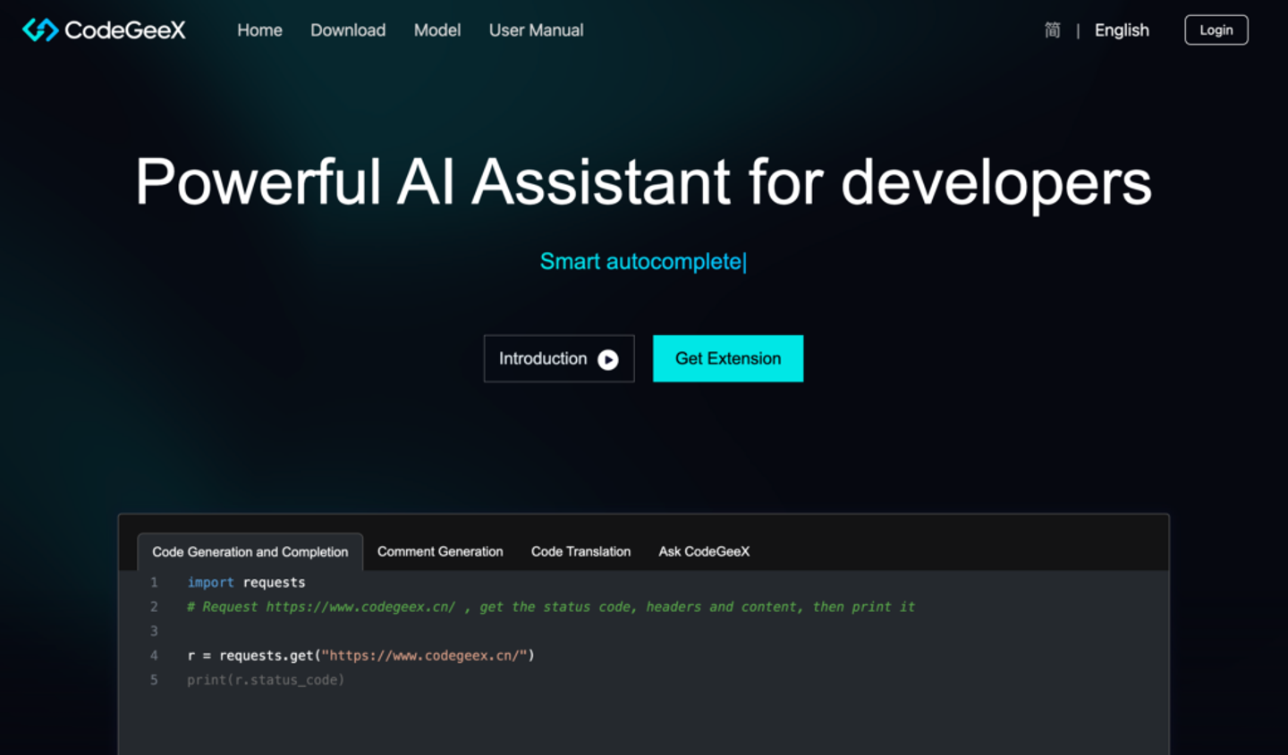1288x755 pixels.
Task: Click the green comment line about status code
Action: coord(551,607)
